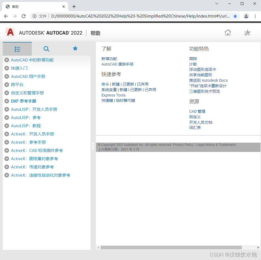Click the panel splitter handle dots
The image size is (261, 260).
93,146
